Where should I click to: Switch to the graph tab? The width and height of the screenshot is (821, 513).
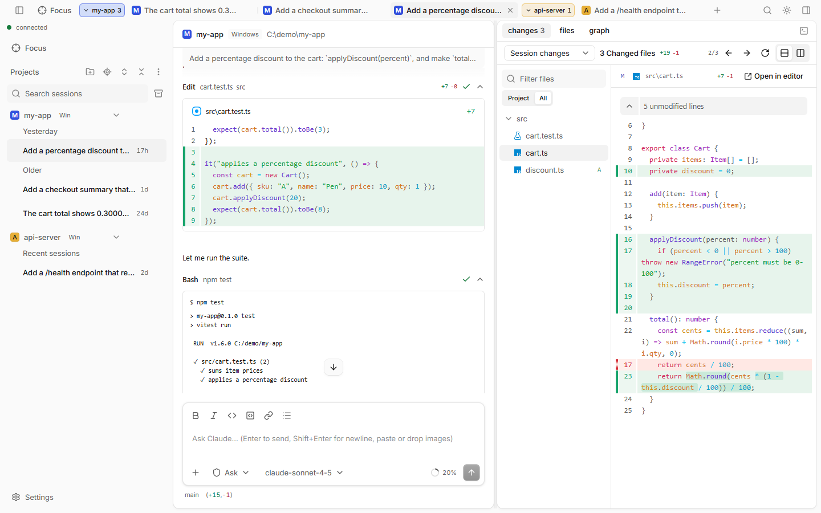point(599,31)
